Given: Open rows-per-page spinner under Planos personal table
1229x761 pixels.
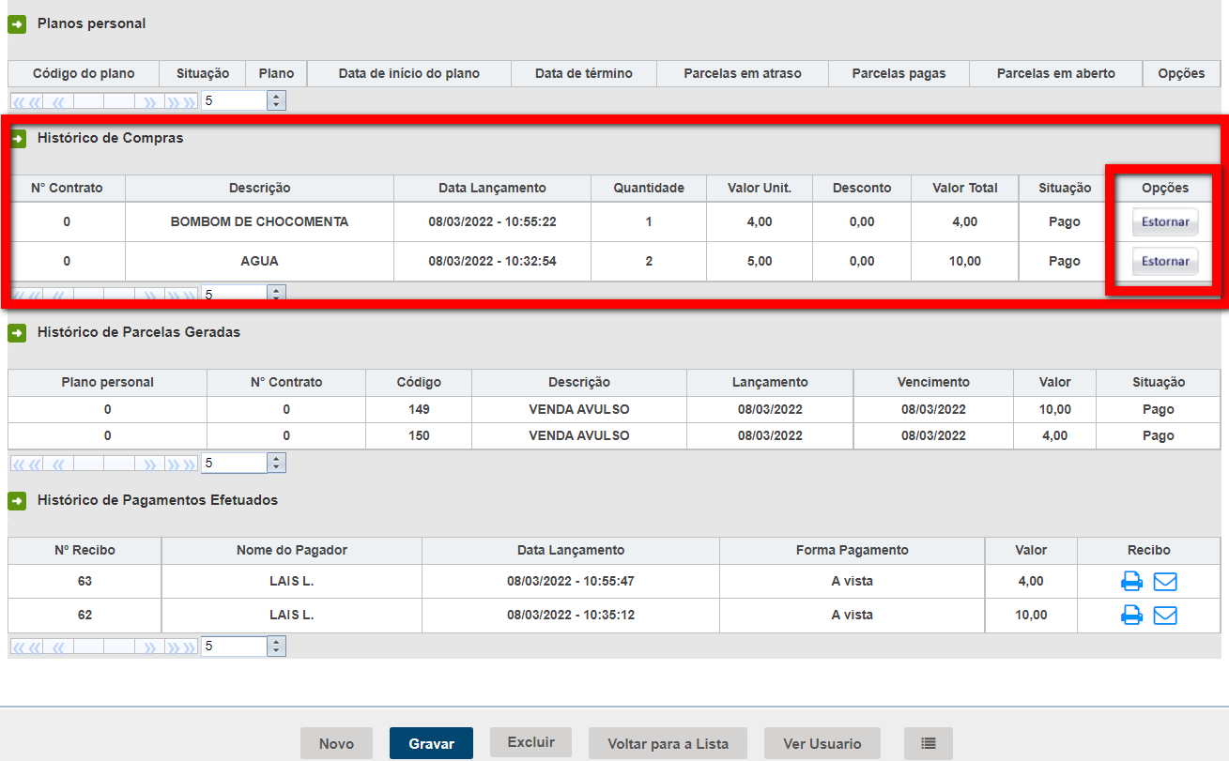Looking at the screenshot, I should 276,100.
